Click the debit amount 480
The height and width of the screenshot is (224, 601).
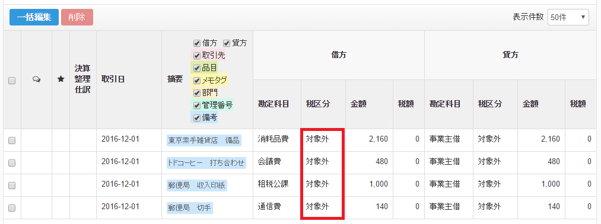coord(381,162)
